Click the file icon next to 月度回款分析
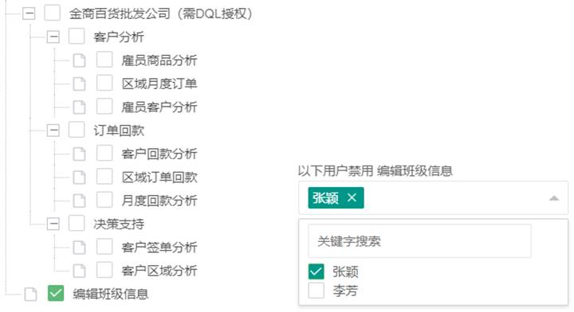 pyautogui.click(x=79, y=201)
